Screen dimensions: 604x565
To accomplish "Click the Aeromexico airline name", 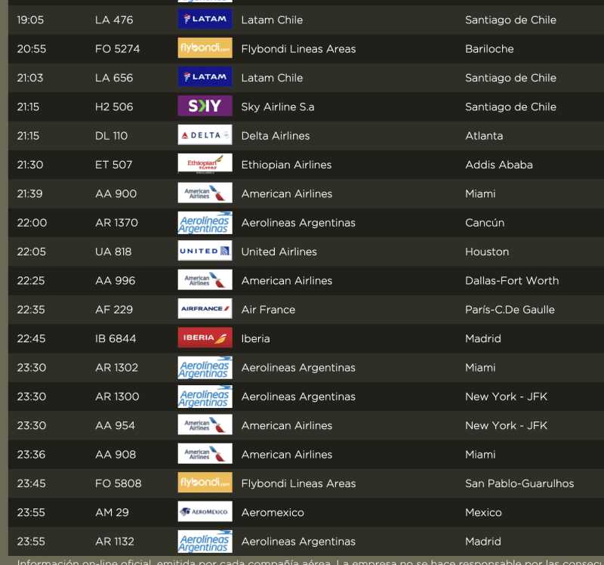I will click(x=273, y=512).
